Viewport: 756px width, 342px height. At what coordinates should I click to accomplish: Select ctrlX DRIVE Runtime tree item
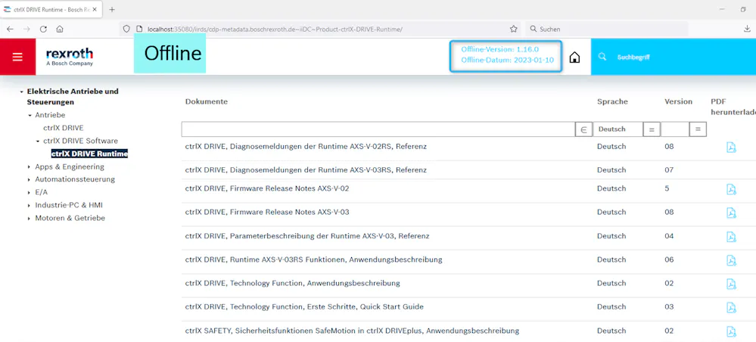point(89,154)
